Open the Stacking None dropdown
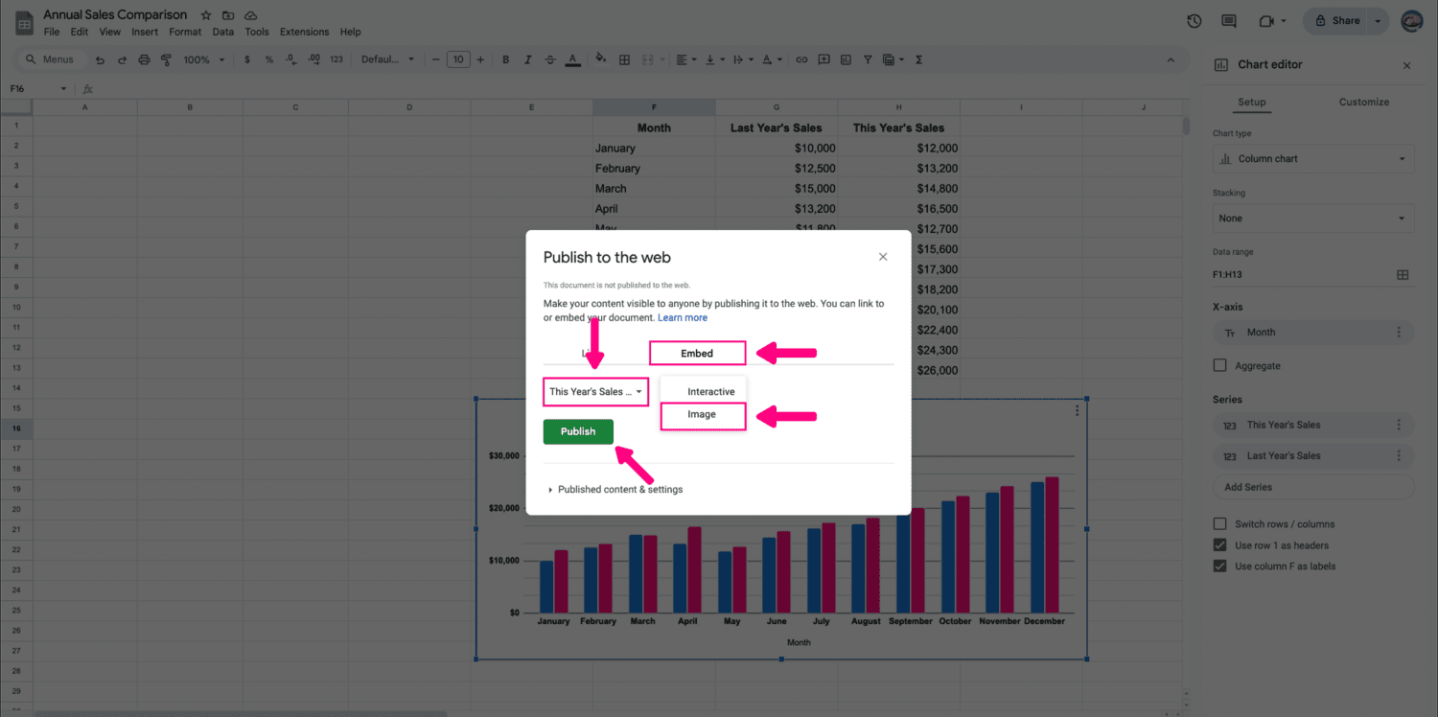 click(1312, 219)
